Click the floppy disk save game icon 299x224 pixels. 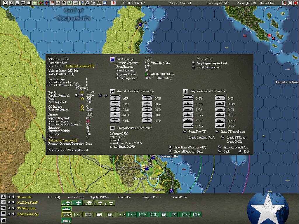pyautogui.click(x=6, y=3)
